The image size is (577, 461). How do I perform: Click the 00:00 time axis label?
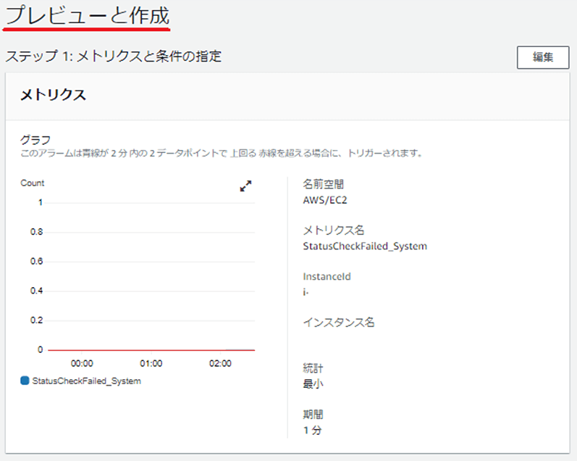82,363
